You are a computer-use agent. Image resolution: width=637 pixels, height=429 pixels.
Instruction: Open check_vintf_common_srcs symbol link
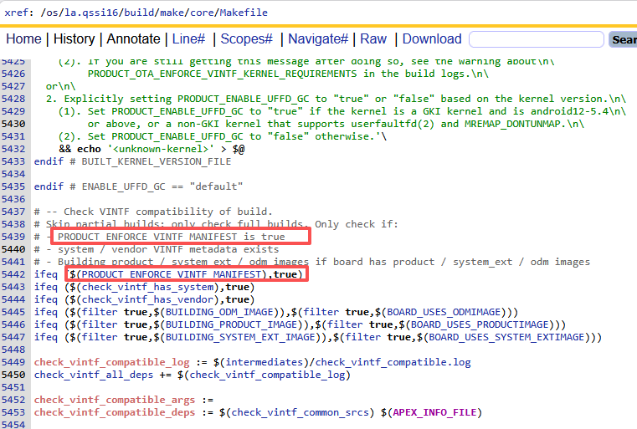coord(300,413)
